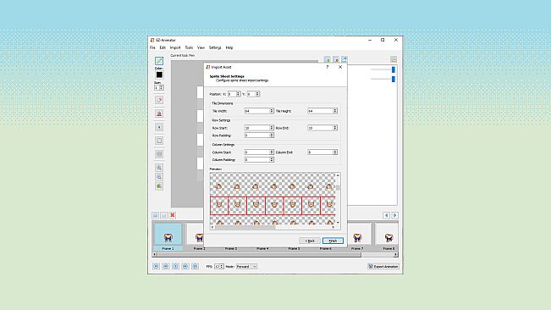This screenshot has width=551, height=310.
Task: Click the Zoom In magnifier icon
Action: [159, 168]
